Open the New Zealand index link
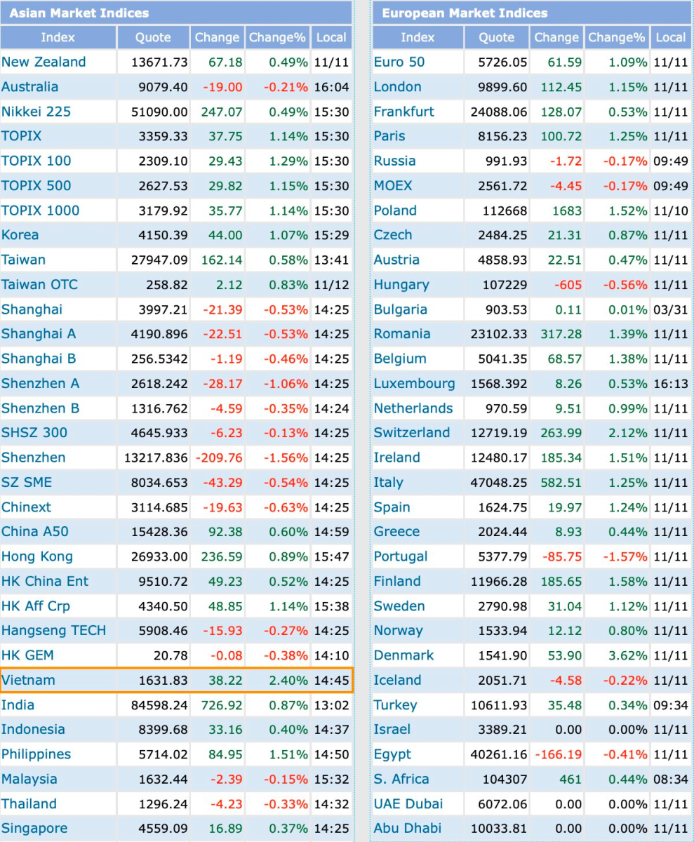 pyautogui.click(x=44, y=62)
